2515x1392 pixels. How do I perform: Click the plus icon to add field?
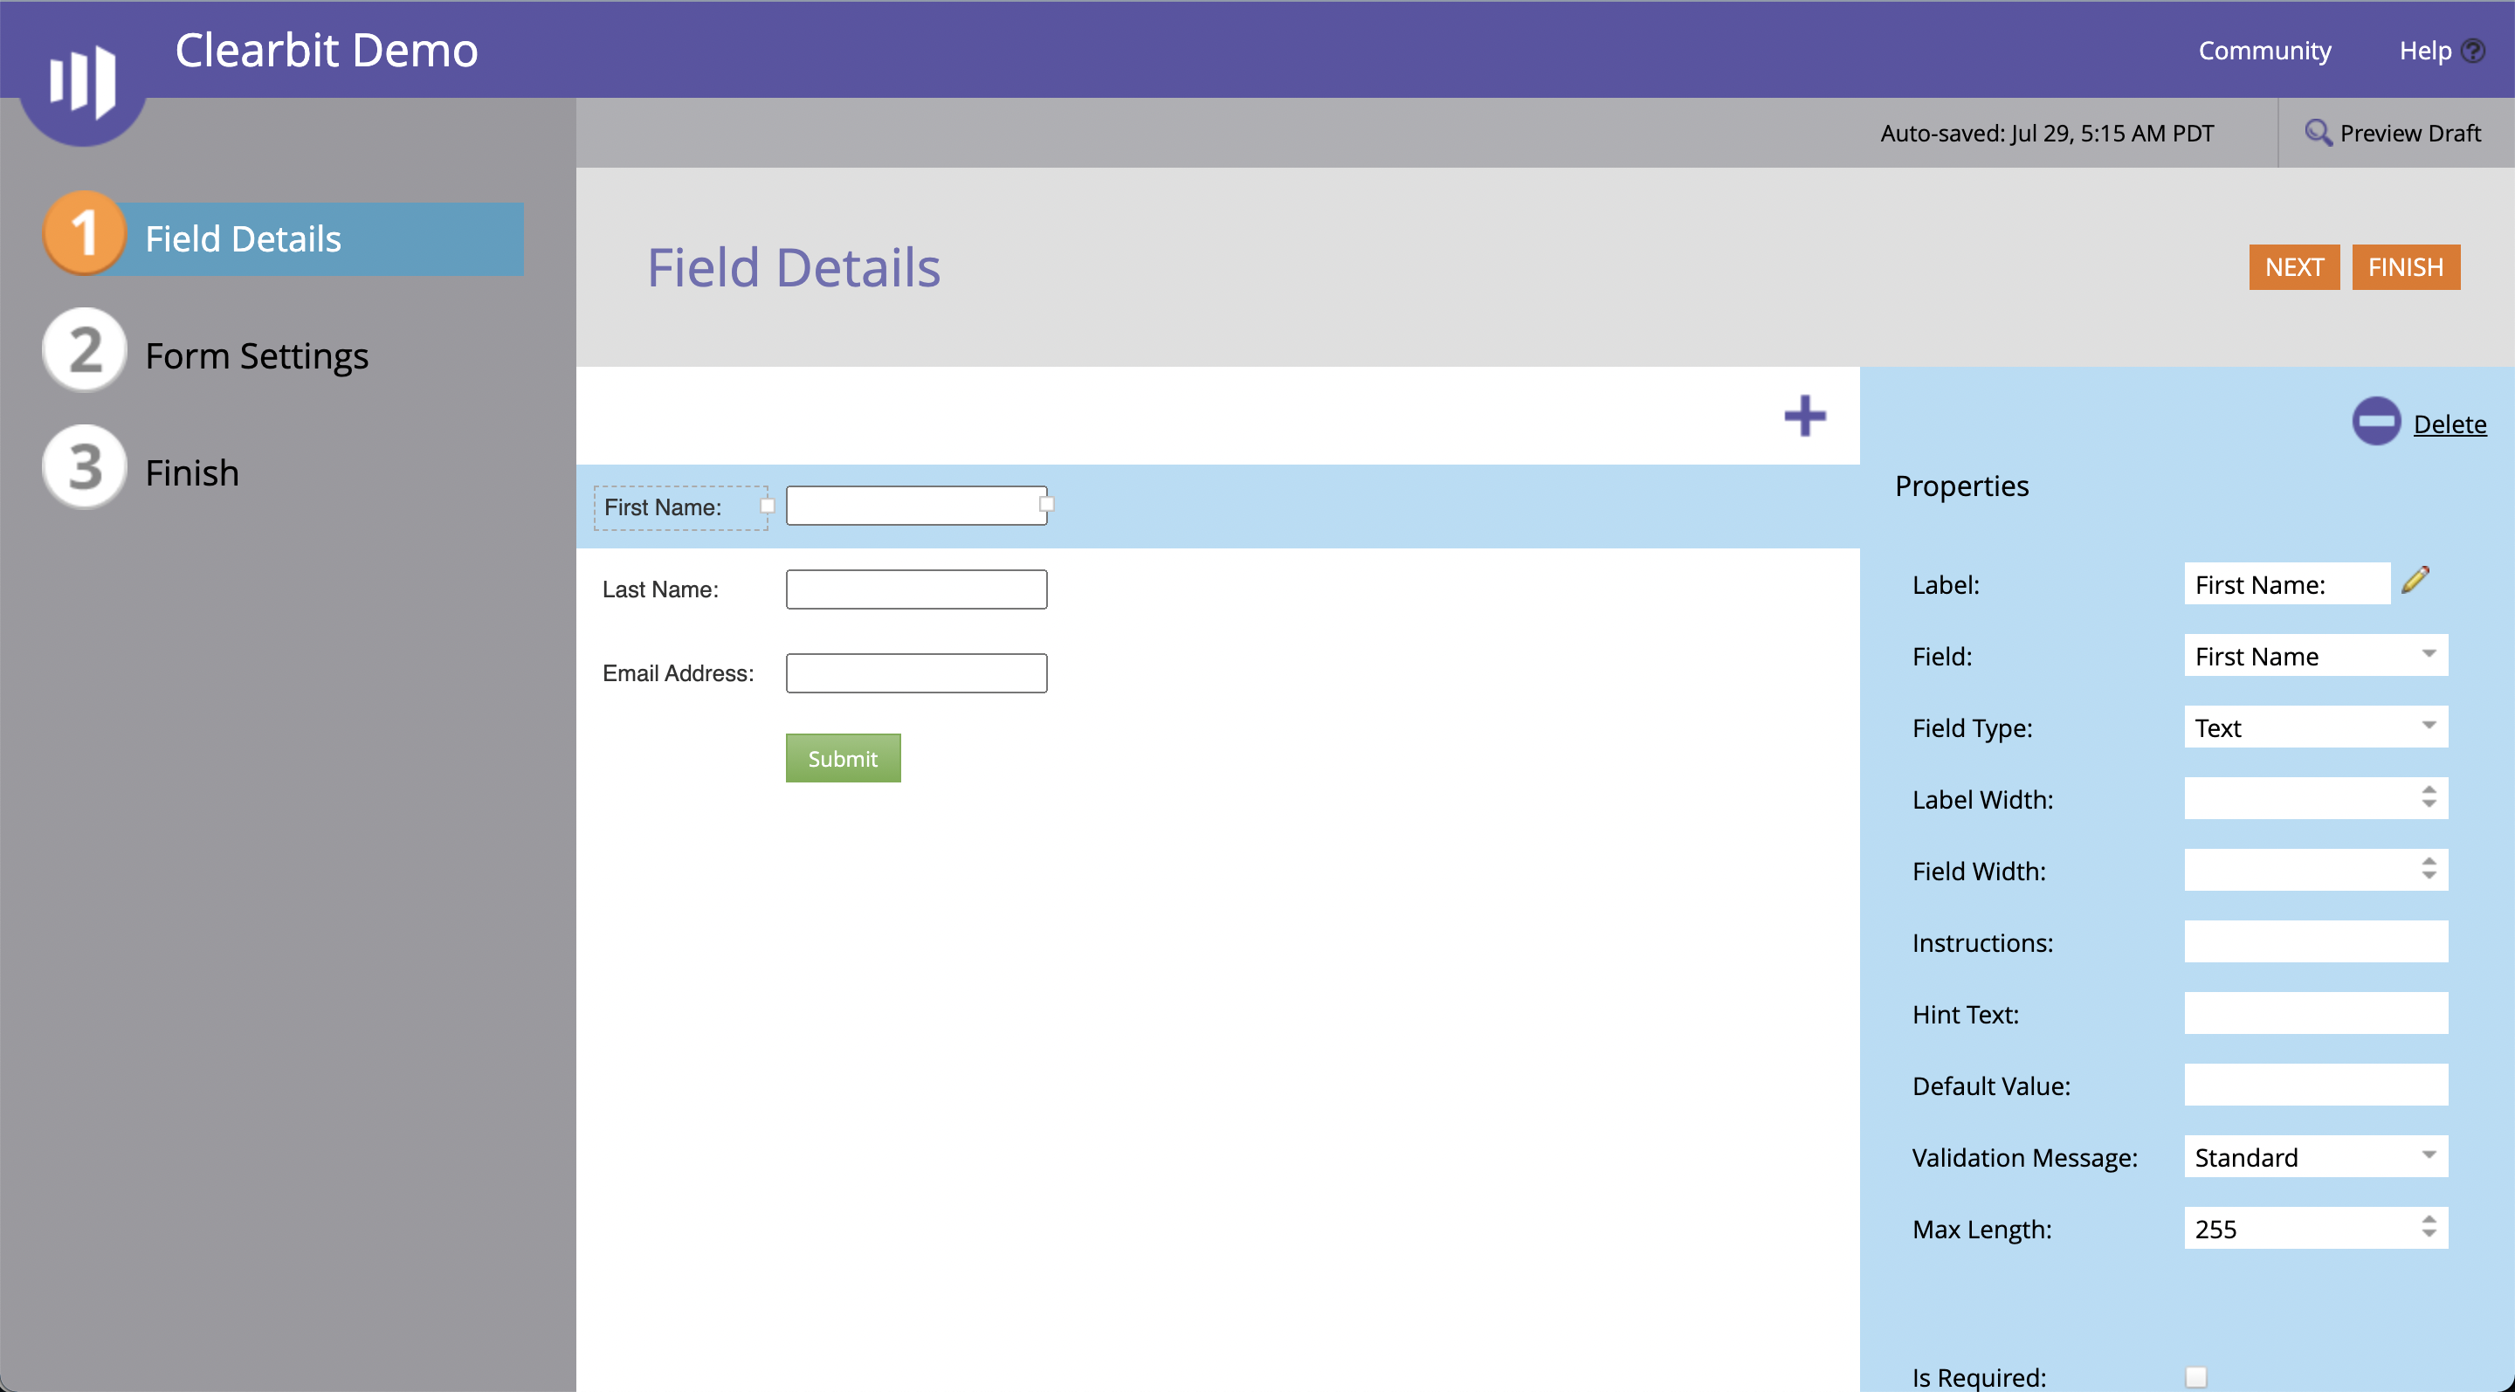tap(1804, 417)
